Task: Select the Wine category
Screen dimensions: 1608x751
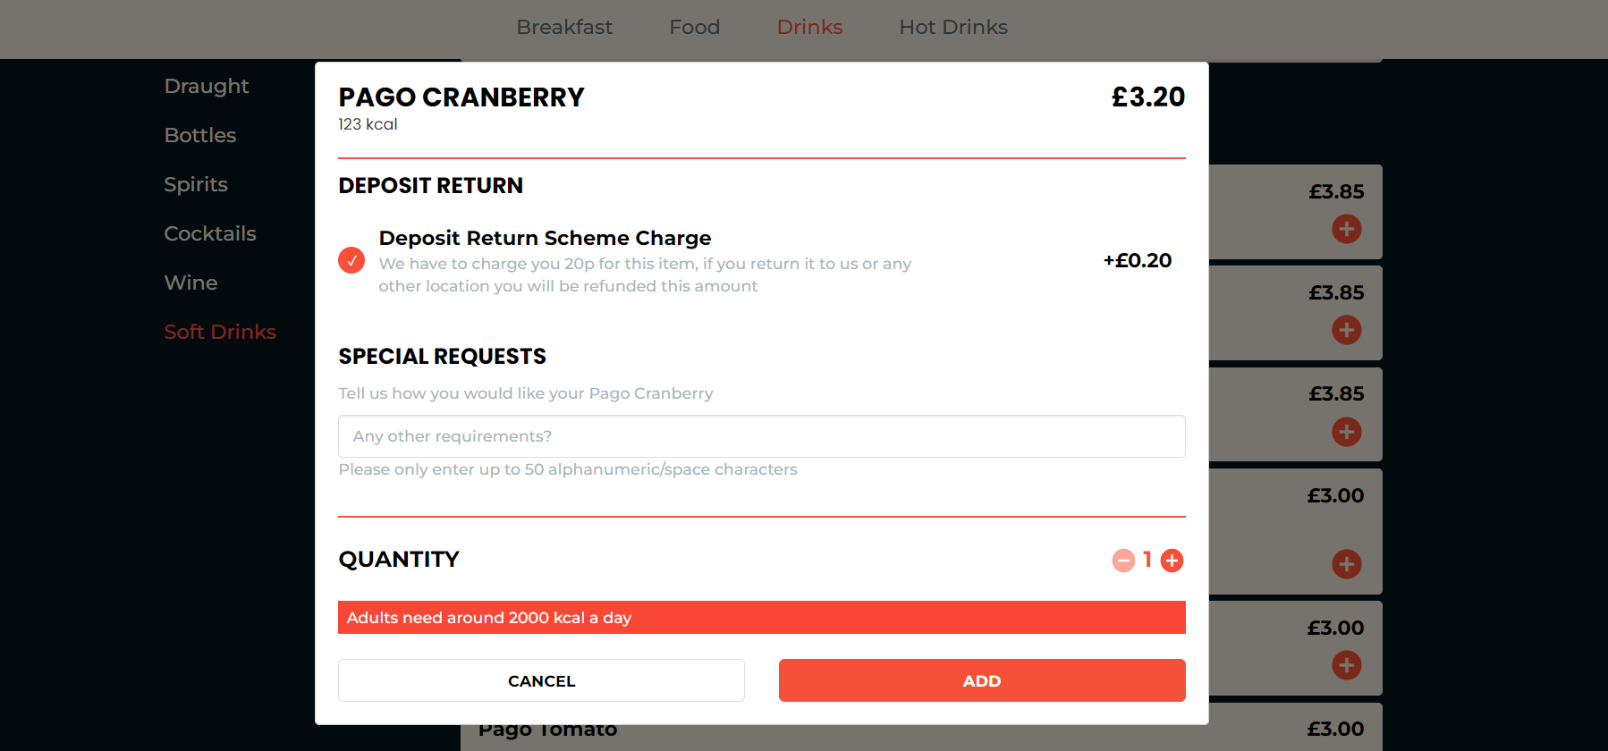Action: point(191,283)
